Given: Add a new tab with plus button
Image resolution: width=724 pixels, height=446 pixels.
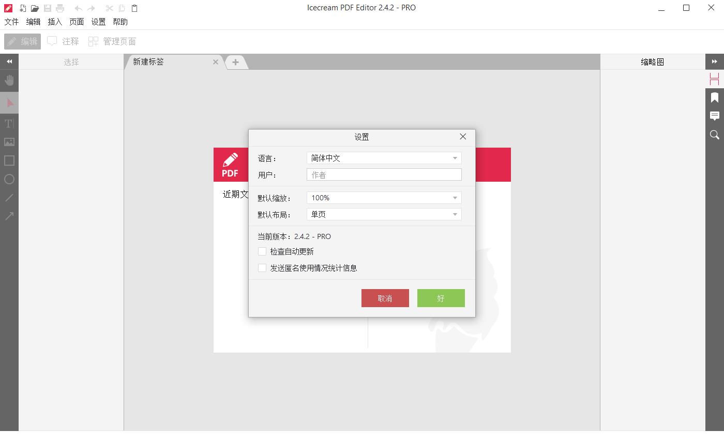Looking at the screenshot, I should tap(235, 62).
